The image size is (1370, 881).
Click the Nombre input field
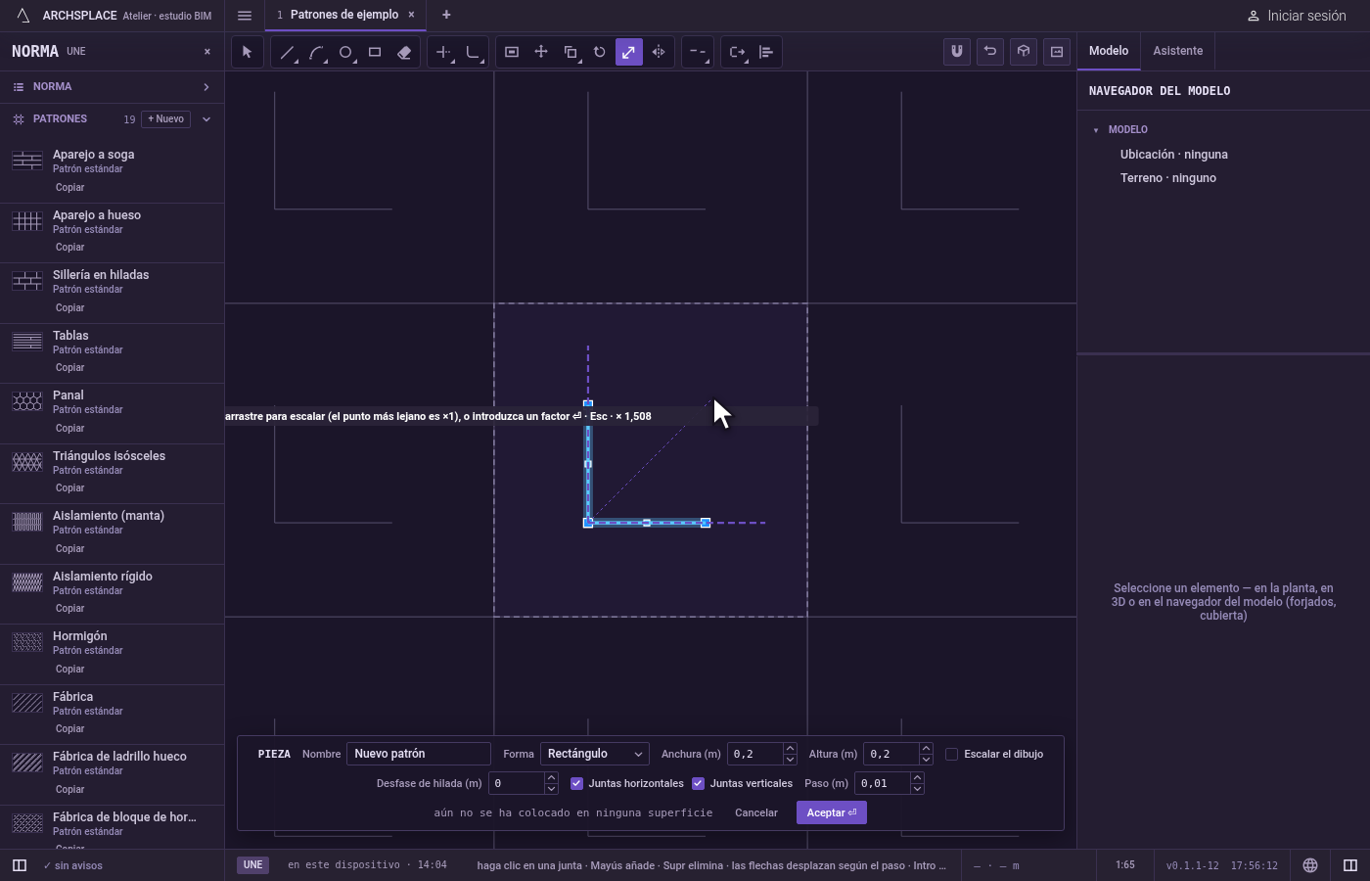419,754
